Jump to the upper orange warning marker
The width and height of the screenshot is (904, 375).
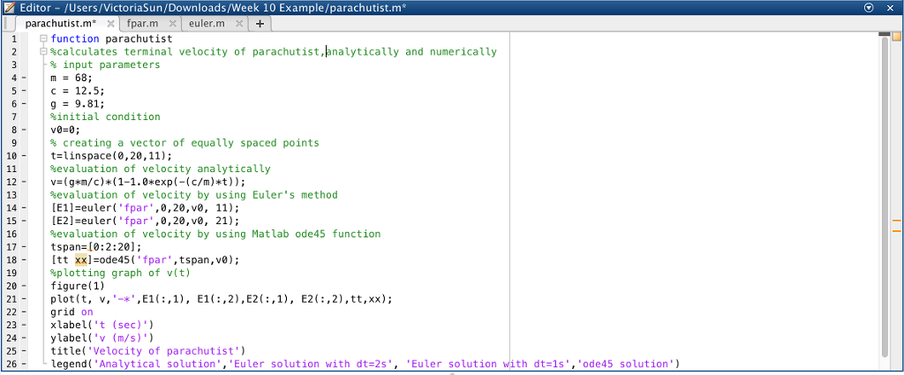pyautogui.click(x=897, y=220)
